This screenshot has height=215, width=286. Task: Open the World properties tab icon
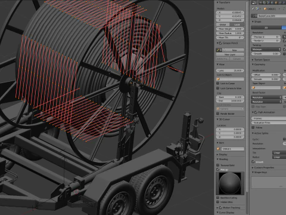click(x=272, y=3)
